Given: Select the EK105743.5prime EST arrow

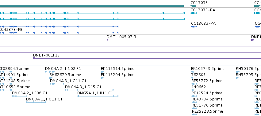Looking at the screenshot, I should pos(192,72).
